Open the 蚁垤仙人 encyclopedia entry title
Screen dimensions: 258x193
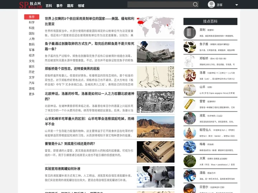[x=205, y=130]
